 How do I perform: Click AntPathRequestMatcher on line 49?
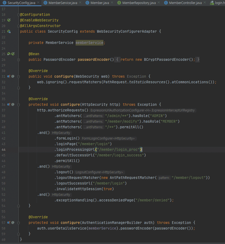132,178
